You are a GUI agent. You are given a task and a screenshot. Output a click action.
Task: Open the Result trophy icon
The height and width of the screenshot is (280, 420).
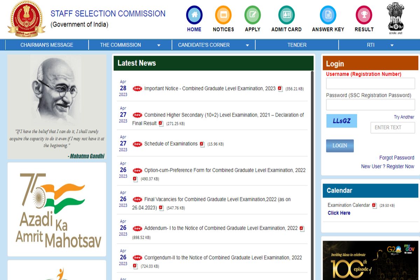coord(364,15)
